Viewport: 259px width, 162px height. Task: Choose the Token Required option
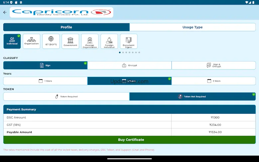[66, 96]
